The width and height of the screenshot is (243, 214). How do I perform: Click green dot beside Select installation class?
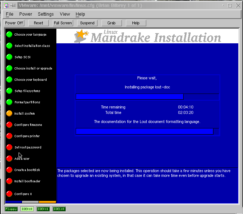[x=9, y=46]
